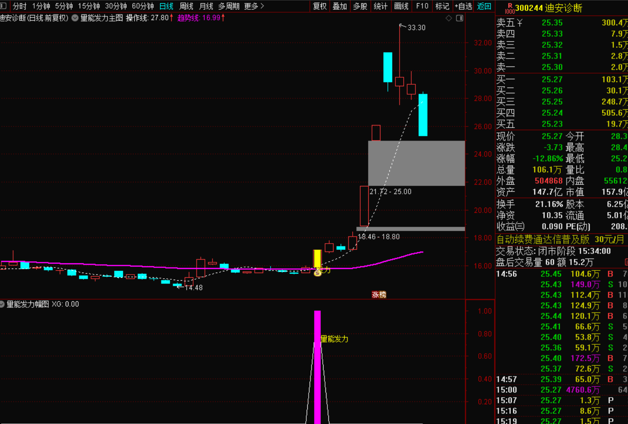Switch to the 周线 weekly chart tab
628x424 pixels.
[x=186, y=6]
